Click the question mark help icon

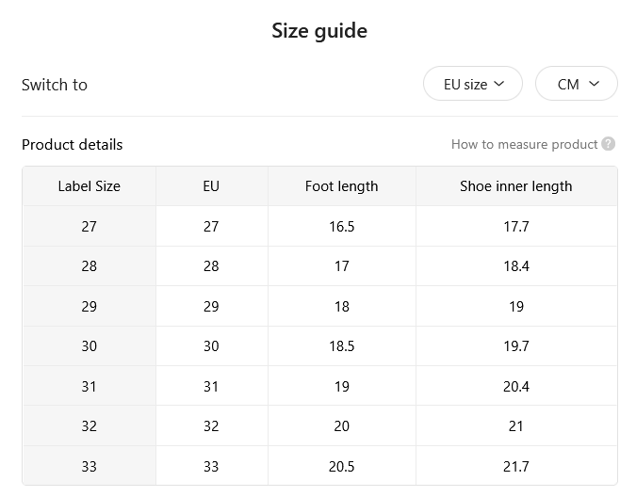pos(608,144)
